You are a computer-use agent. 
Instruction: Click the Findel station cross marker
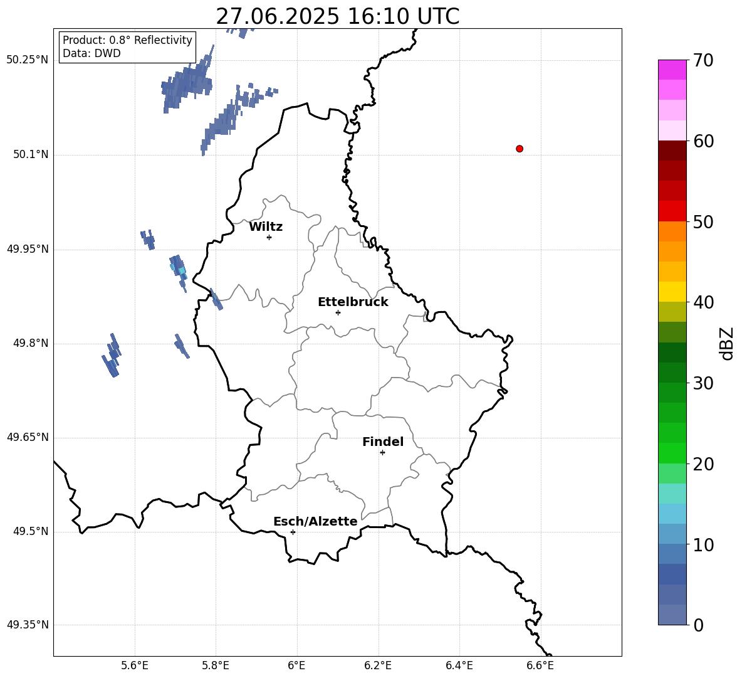tap(382, 453)
